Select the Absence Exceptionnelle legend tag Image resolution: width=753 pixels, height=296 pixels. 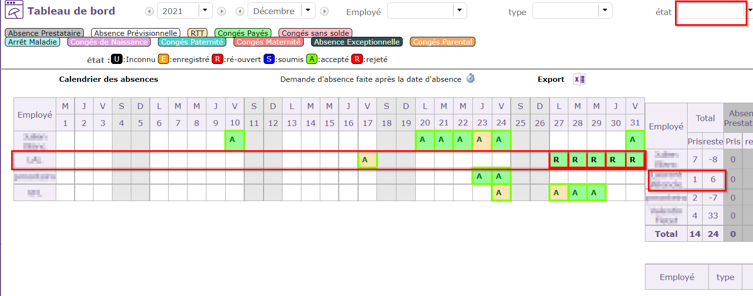pyautogui.click(x=357, y=42)
